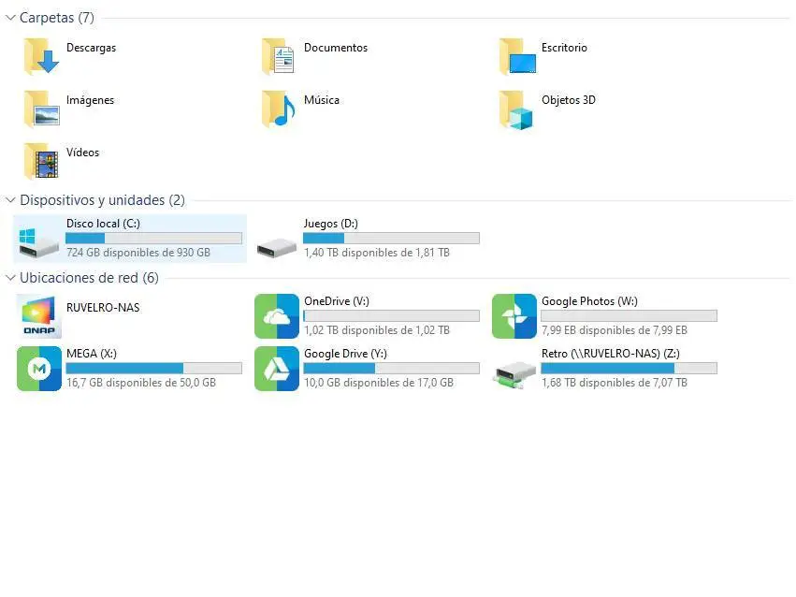Select the Escritorio folder icon
Viewport: 796px width, 597px height.
(x=517, y=56)
